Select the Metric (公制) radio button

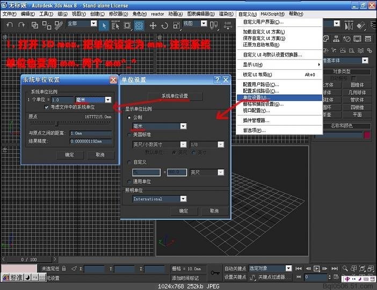(129, 118)
